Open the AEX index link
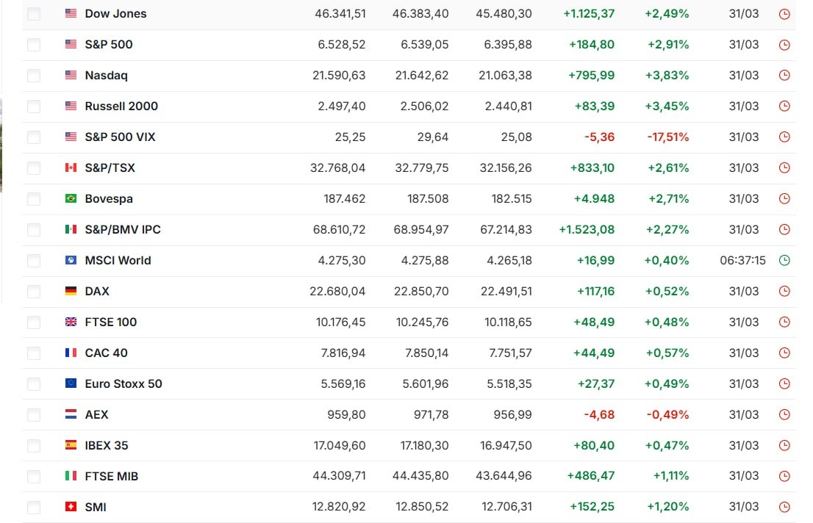 (x=96, y=415)
